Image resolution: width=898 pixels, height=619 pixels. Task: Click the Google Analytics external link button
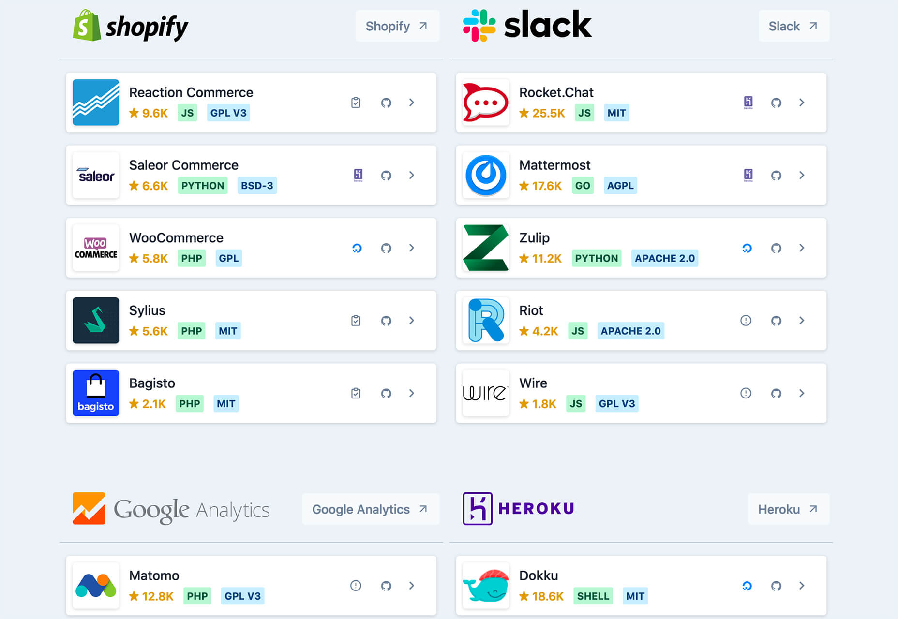[370, 509]
